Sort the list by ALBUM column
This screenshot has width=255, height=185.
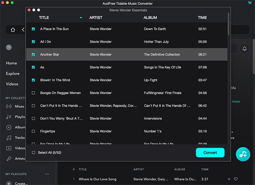click(x=150, y=18)
